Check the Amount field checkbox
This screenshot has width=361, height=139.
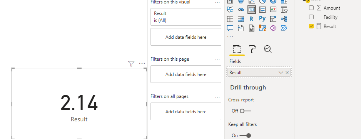click(x=311, y=8)
